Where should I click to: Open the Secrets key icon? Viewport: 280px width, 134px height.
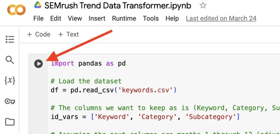(10, 101)
